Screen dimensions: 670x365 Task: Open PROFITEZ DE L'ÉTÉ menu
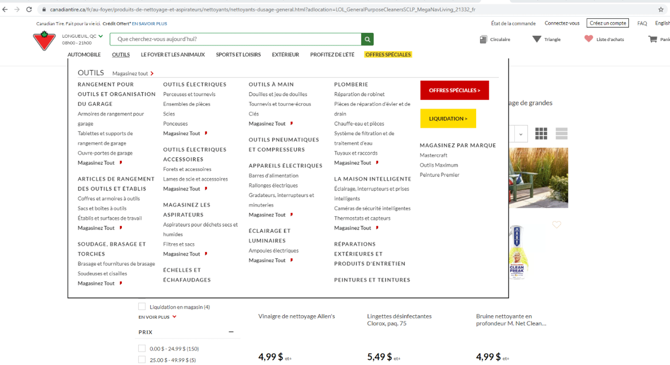332,55
